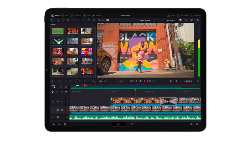Delete the selection with the trash icon

point(65,124)
